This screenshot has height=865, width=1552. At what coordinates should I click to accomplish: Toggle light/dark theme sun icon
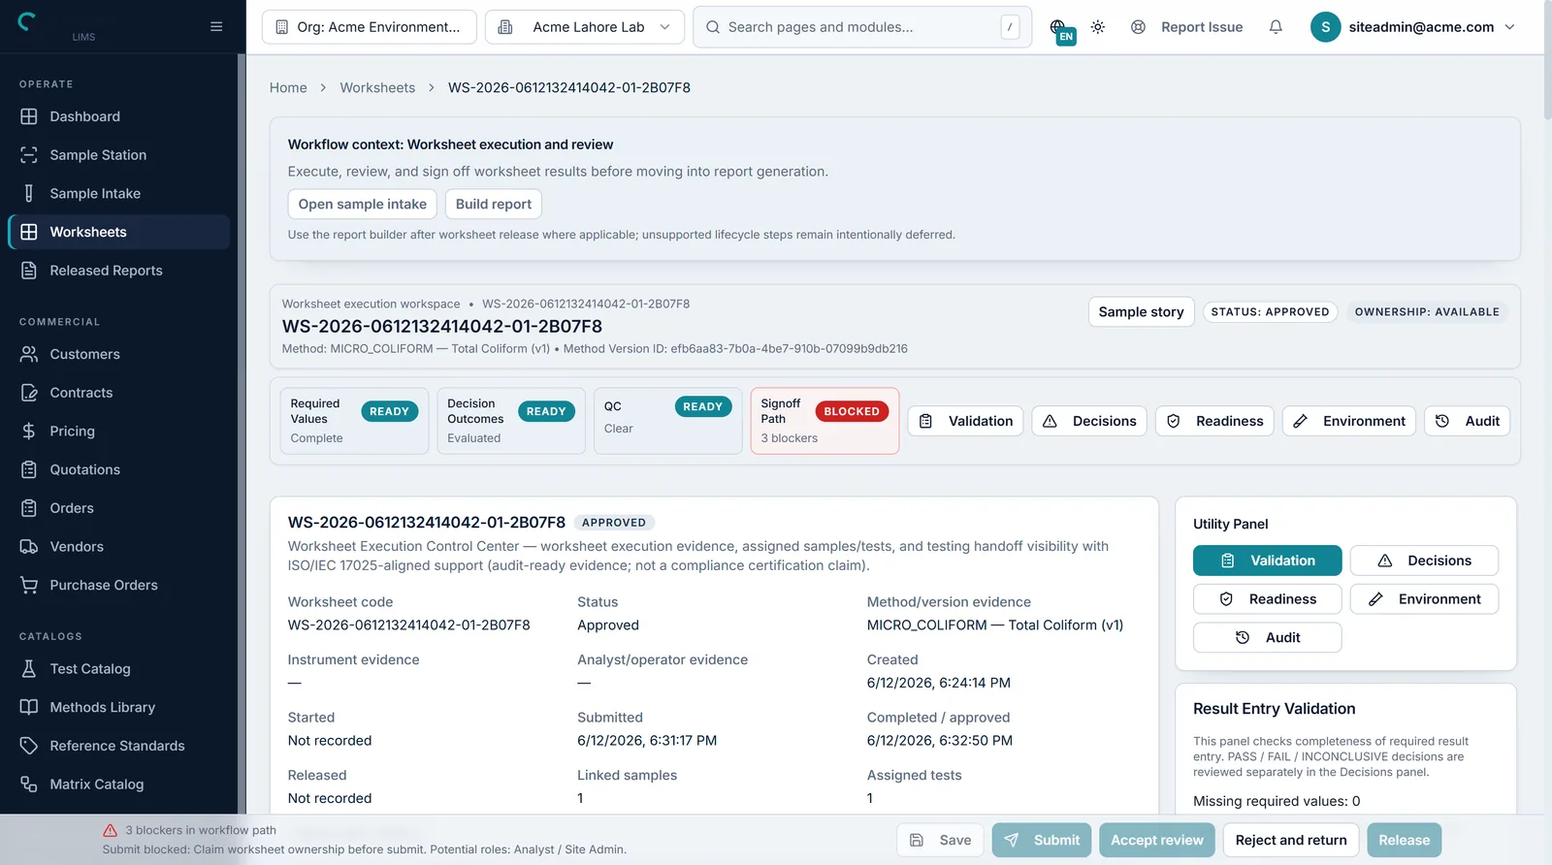[1098, 27]
